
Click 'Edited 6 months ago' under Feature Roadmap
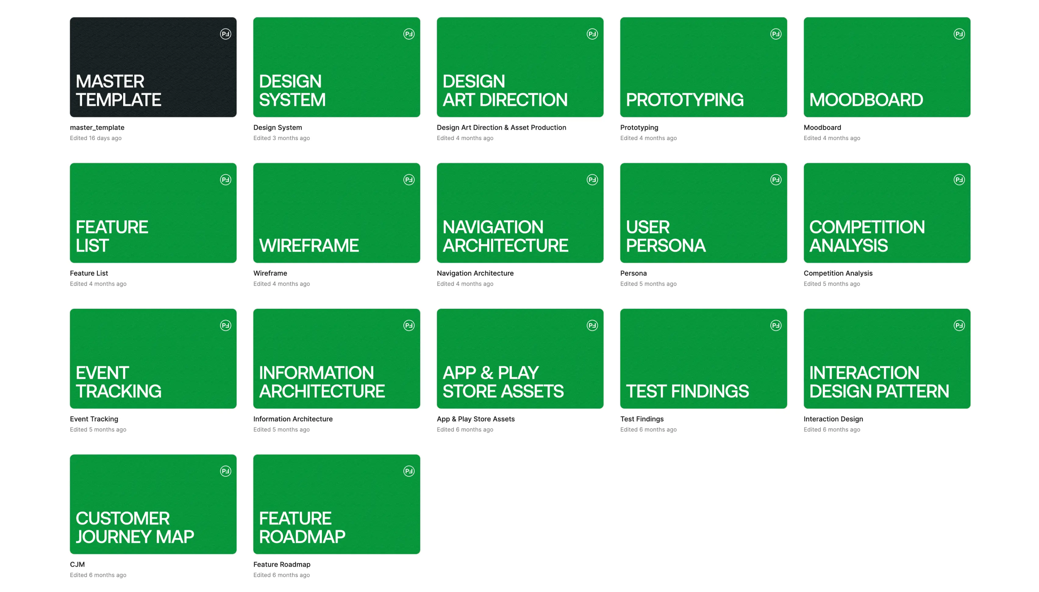[281, 575]
